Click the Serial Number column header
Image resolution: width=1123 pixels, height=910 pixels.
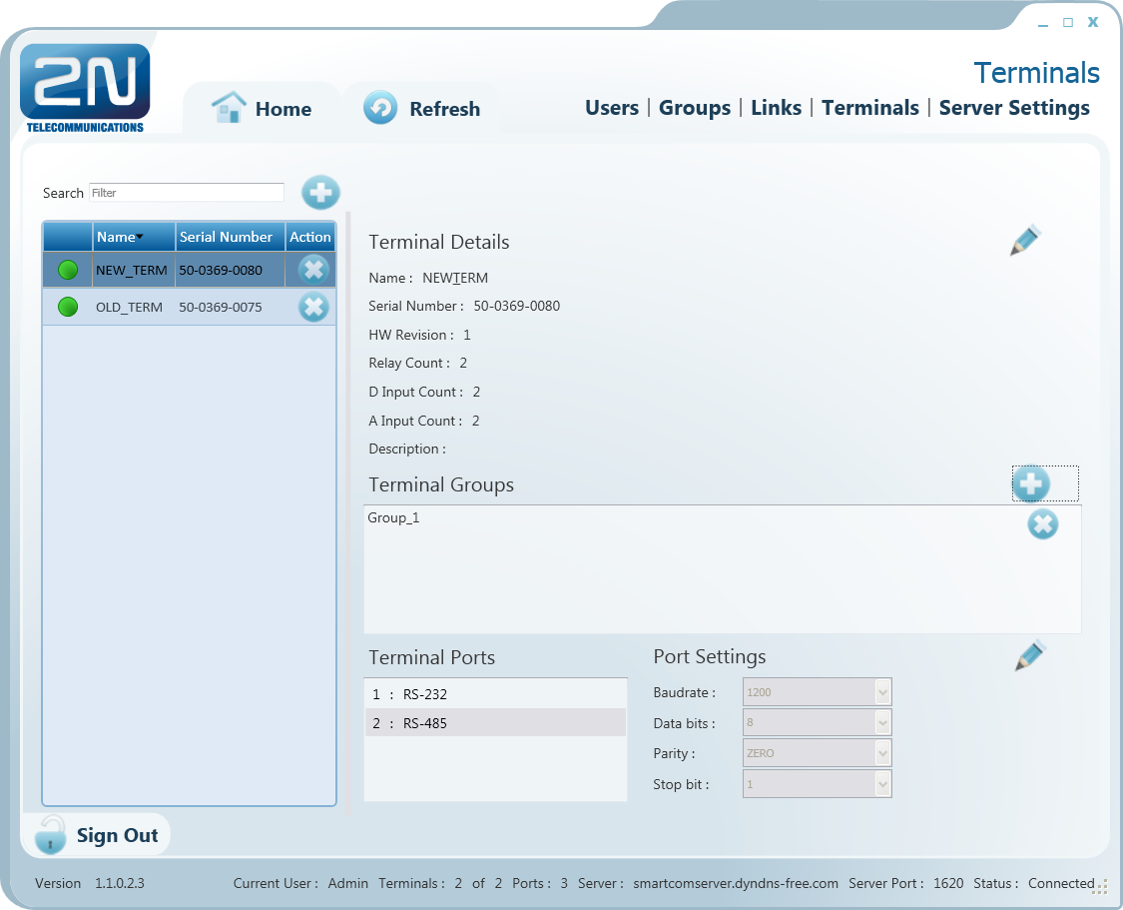click(x=230, y=237)
